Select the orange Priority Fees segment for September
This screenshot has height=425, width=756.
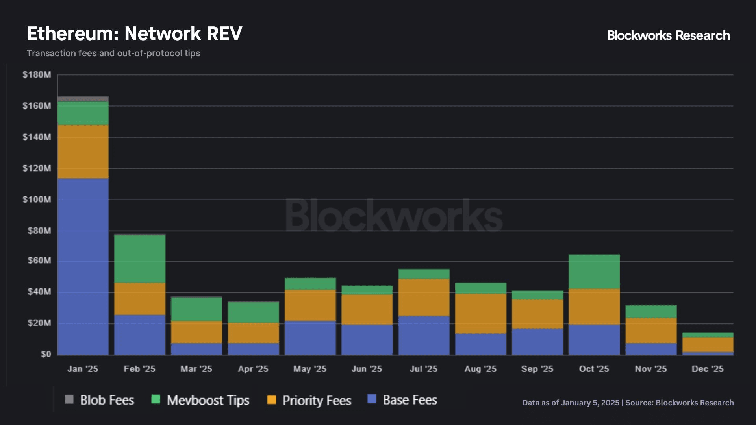(x=537, y=314)
